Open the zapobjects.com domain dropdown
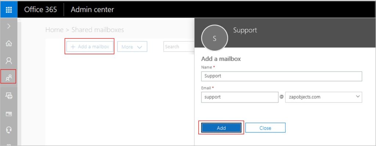 tap(323, 97)
